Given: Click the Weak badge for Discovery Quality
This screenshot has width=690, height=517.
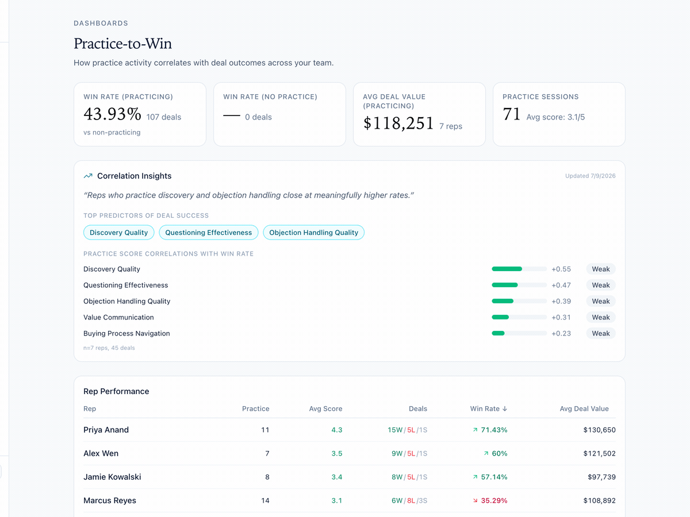Looking at the screenshot, I should click(x=601, y=269).
